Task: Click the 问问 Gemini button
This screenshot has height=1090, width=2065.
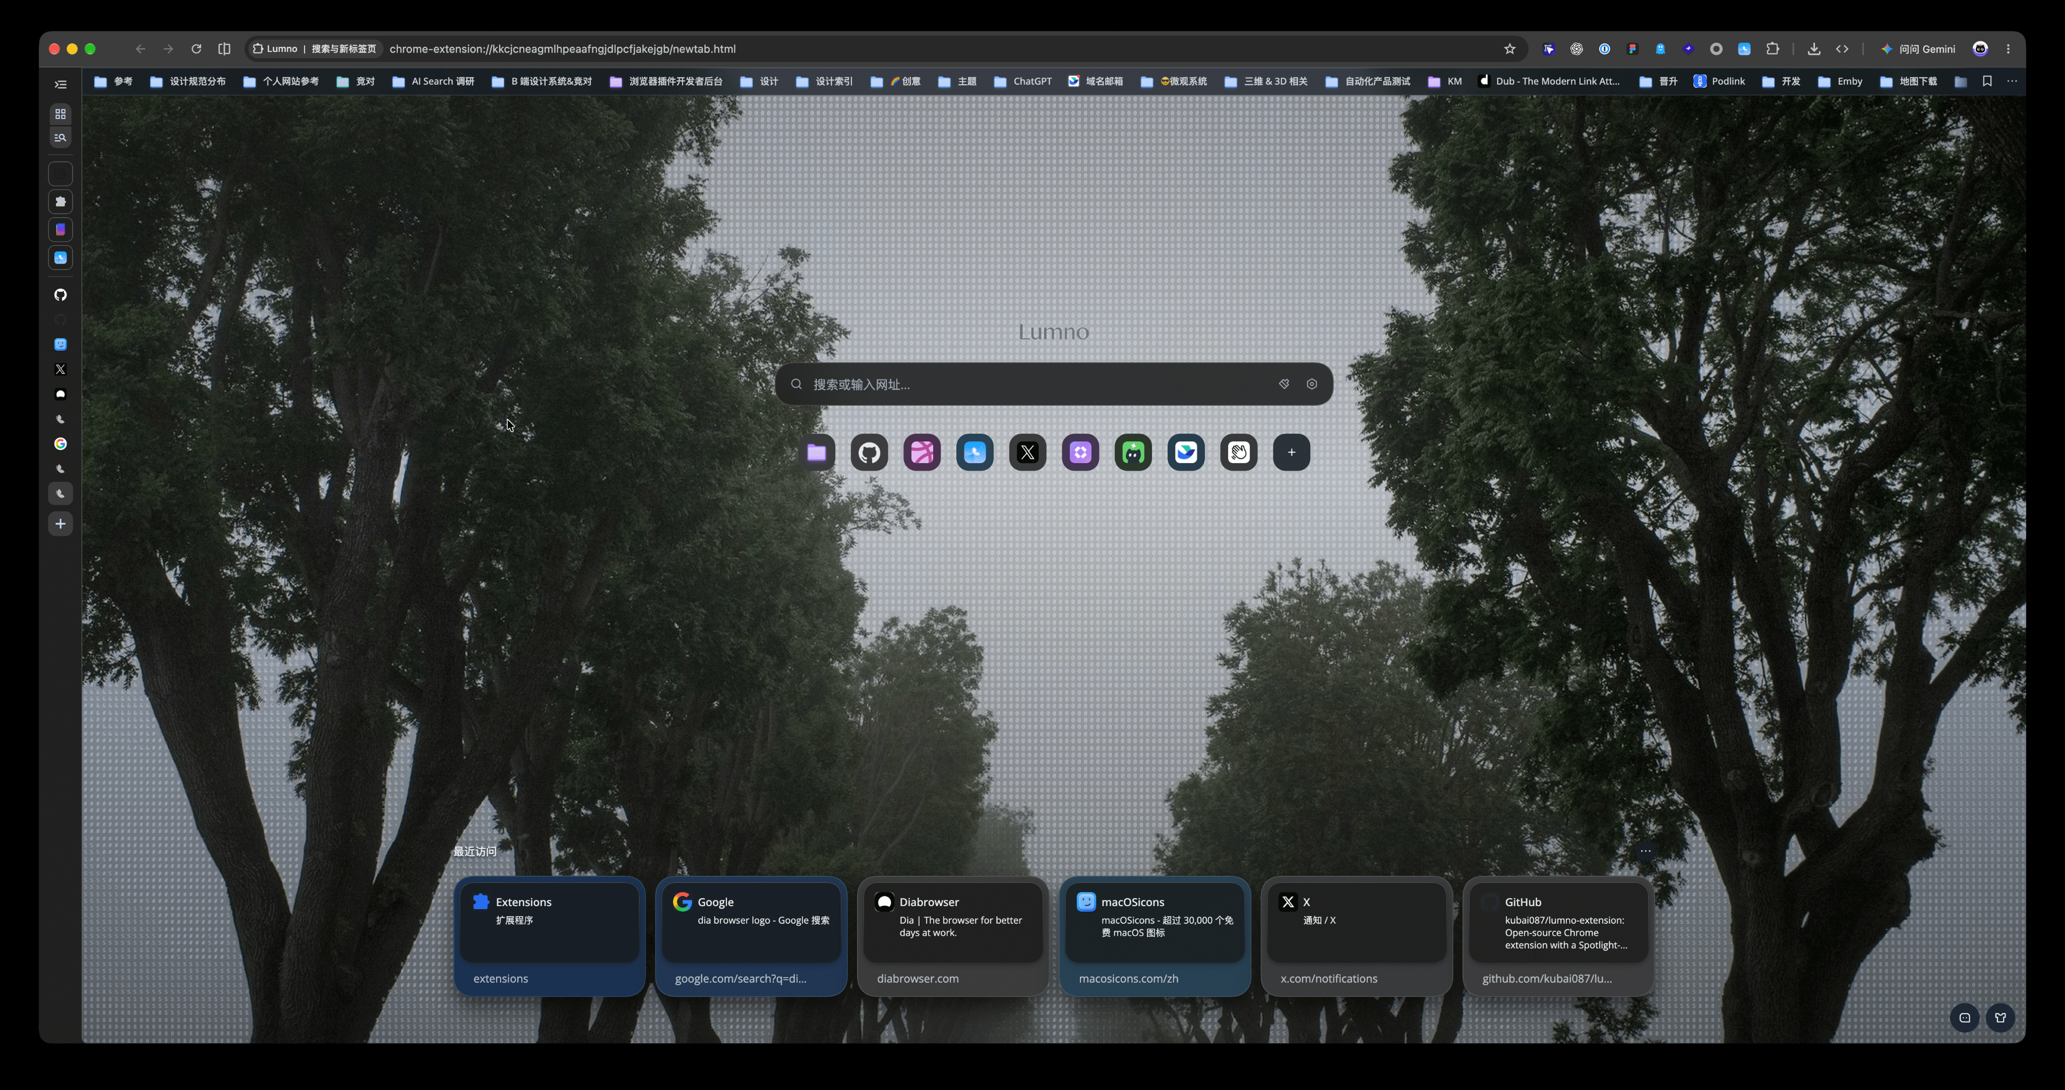Action: pos(1917,49)
